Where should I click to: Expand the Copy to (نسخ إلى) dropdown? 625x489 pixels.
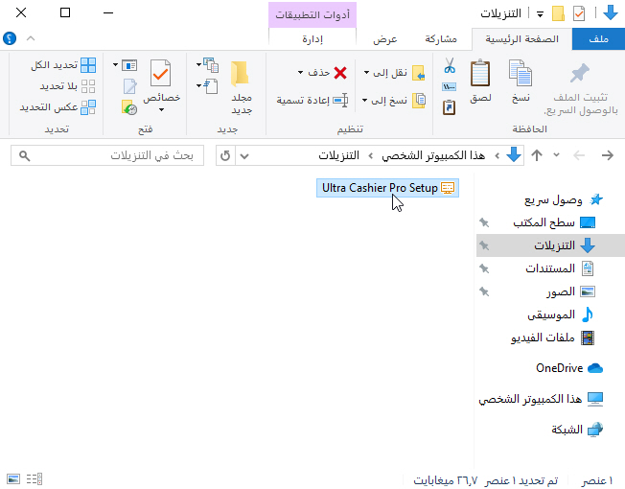(367, 100)
